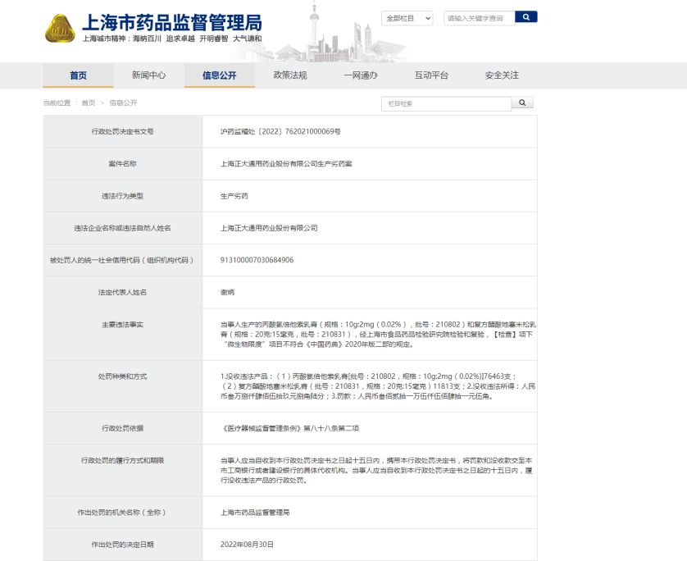Click the 栏目检索 search magnifier button
The image size is (687, 561).
tap(522, 103)
